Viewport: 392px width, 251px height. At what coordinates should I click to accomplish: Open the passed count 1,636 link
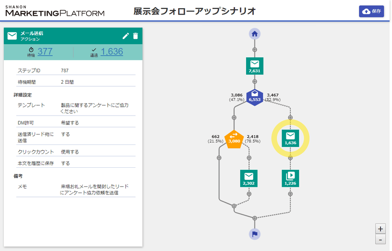click(112, 52)
